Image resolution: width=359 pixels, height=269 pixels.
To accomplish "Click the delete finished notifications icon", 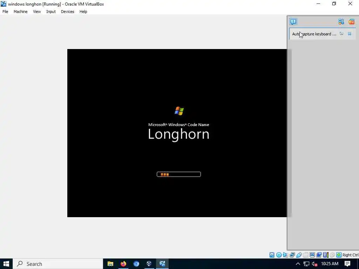I will [x=351, y=22].
